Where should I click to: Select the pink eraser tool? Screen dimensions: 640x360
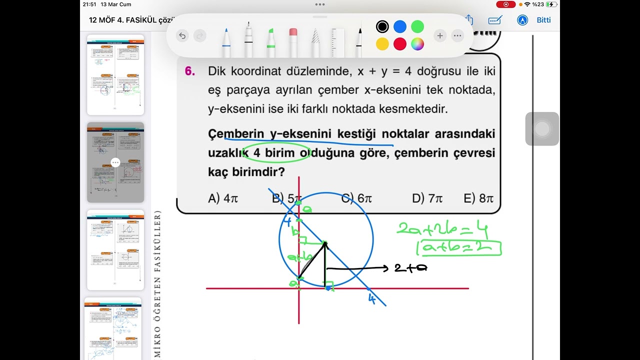click(x=293, y=42)
